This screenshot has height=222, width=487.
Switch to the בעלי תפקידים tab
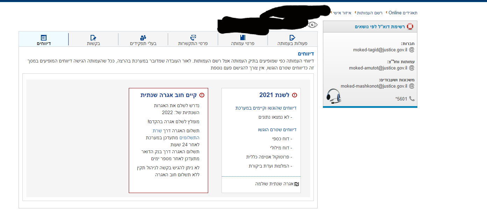143,44
